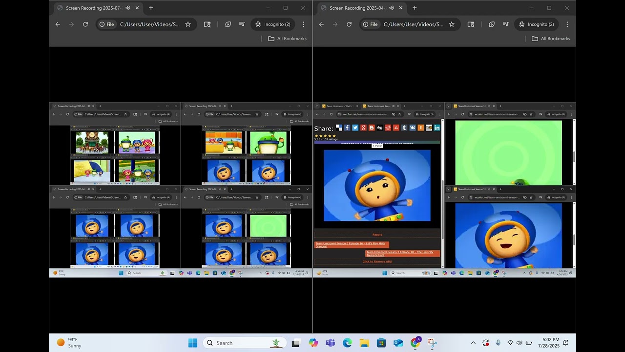Mute the Screen Recording 2025-07 tab
Viewport: 625px width, 352px height.
[x=128, y=8]
